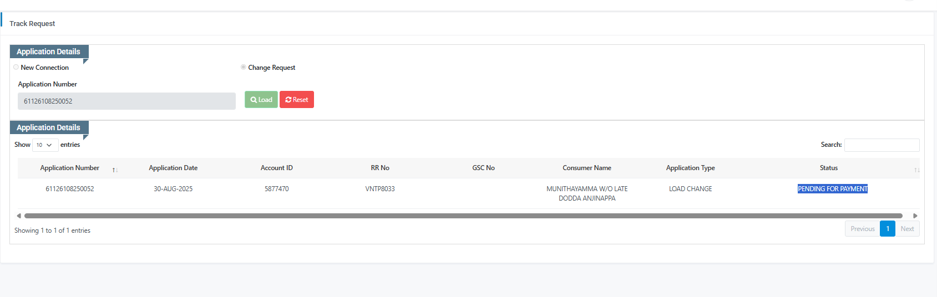Click the left arrow of horizontal scrollbar
Image resolution: width=937 pixels, height=297 pixels.
[x=19, y=216]
